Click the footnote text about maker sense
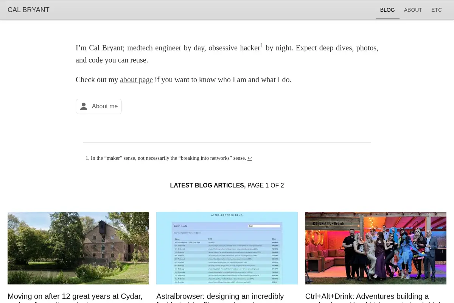Viewport: 454px width, 303px height. pos(168,158)
